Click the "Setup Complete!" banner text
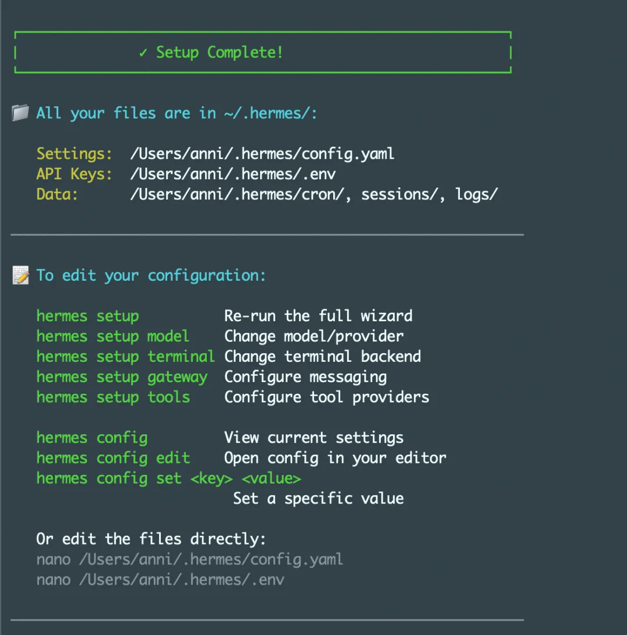The image size is (627, 635). [x=219, y=53]
